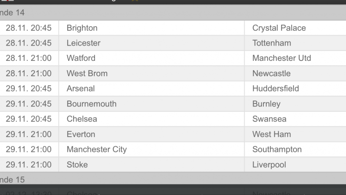
Task: Select the Leicester team name
Action: pos(84,43)
